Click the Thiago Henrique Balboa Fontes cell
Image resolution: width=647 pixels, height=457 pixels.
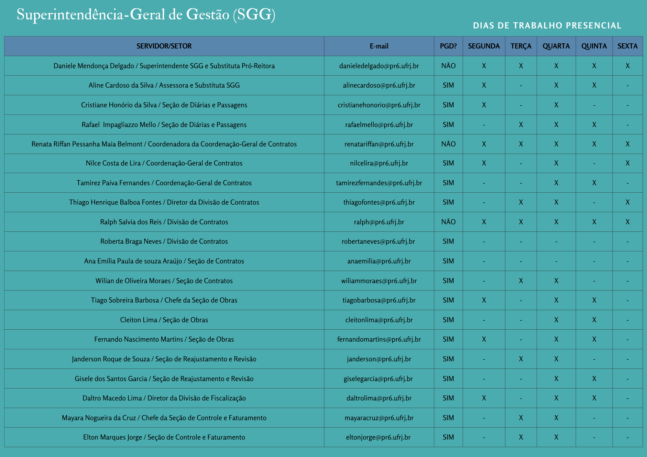pyautogui.click(x=164, y=202)
